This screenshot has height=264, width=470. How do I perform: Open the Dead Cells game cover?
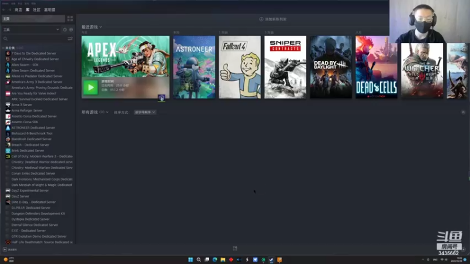pyautogui.click(x=377, y=67)
